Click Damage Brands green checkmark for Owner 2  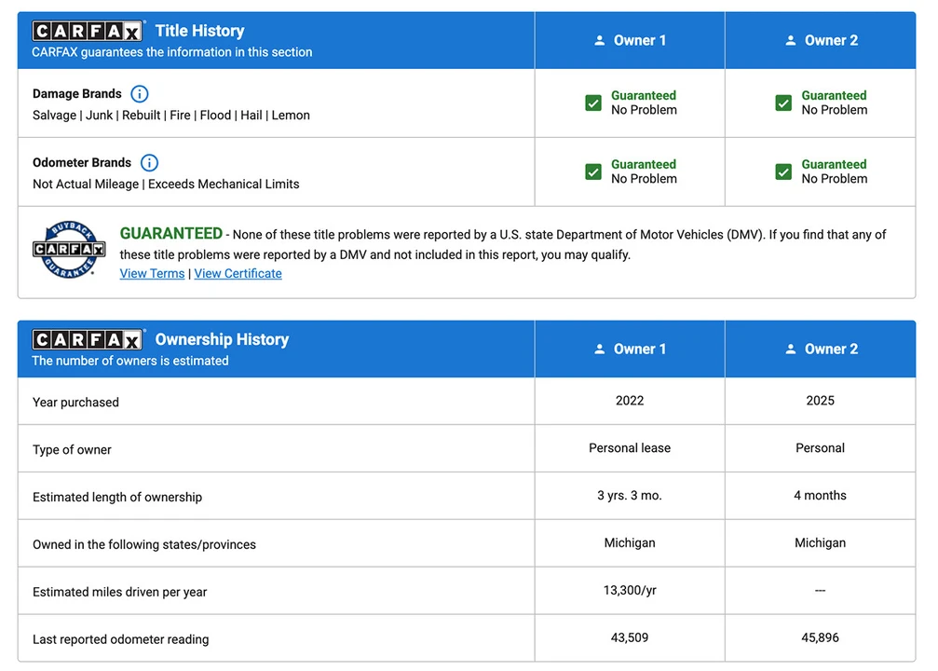click(x=783, y=103)
